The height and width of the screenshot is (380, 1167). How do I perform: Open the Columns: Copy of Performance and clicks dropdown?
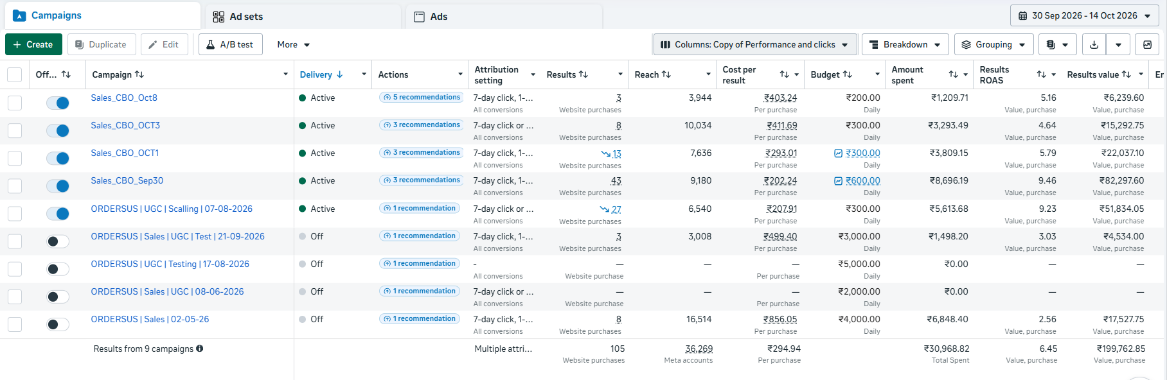(755, 44)
